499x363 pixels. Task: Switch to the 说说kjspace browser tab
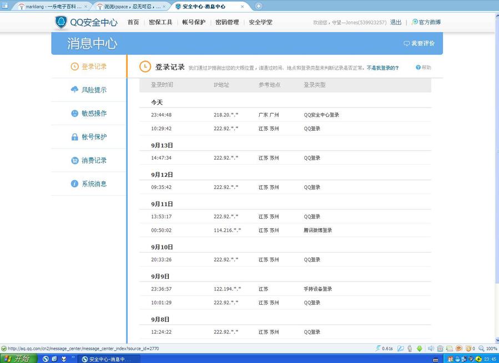(132, 6)
